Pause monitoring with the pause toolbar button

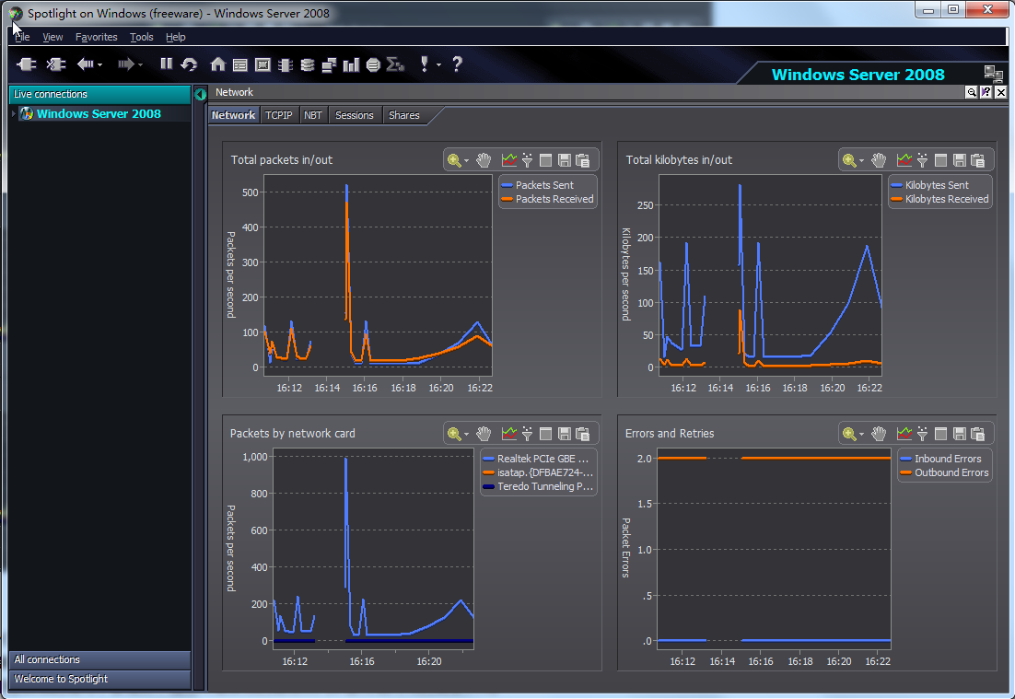(x=167, y=64)
